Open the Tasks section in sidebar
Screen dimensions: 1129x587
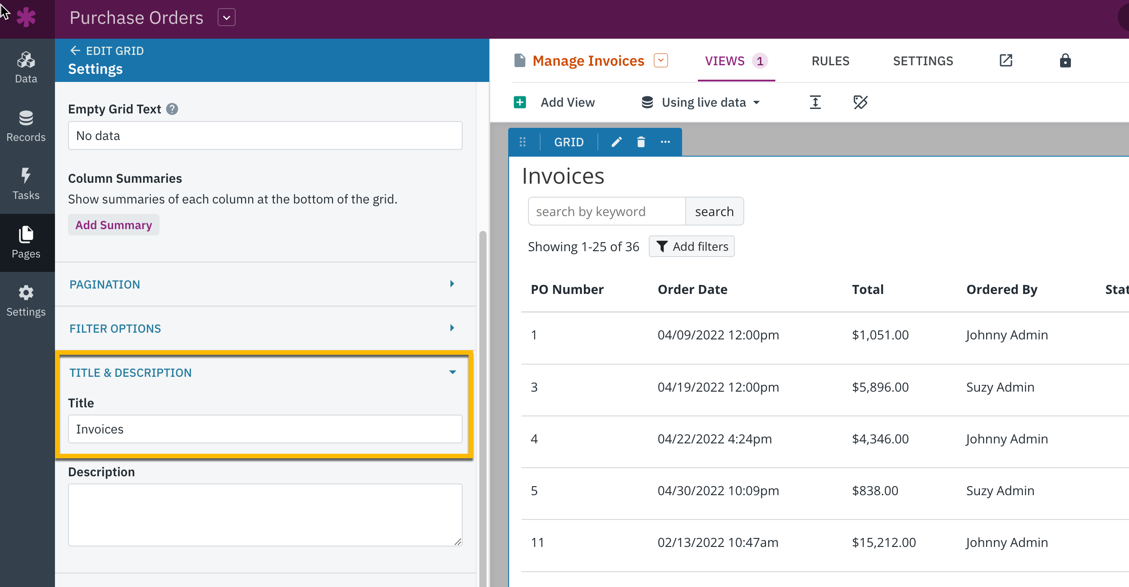click(26, 184)
